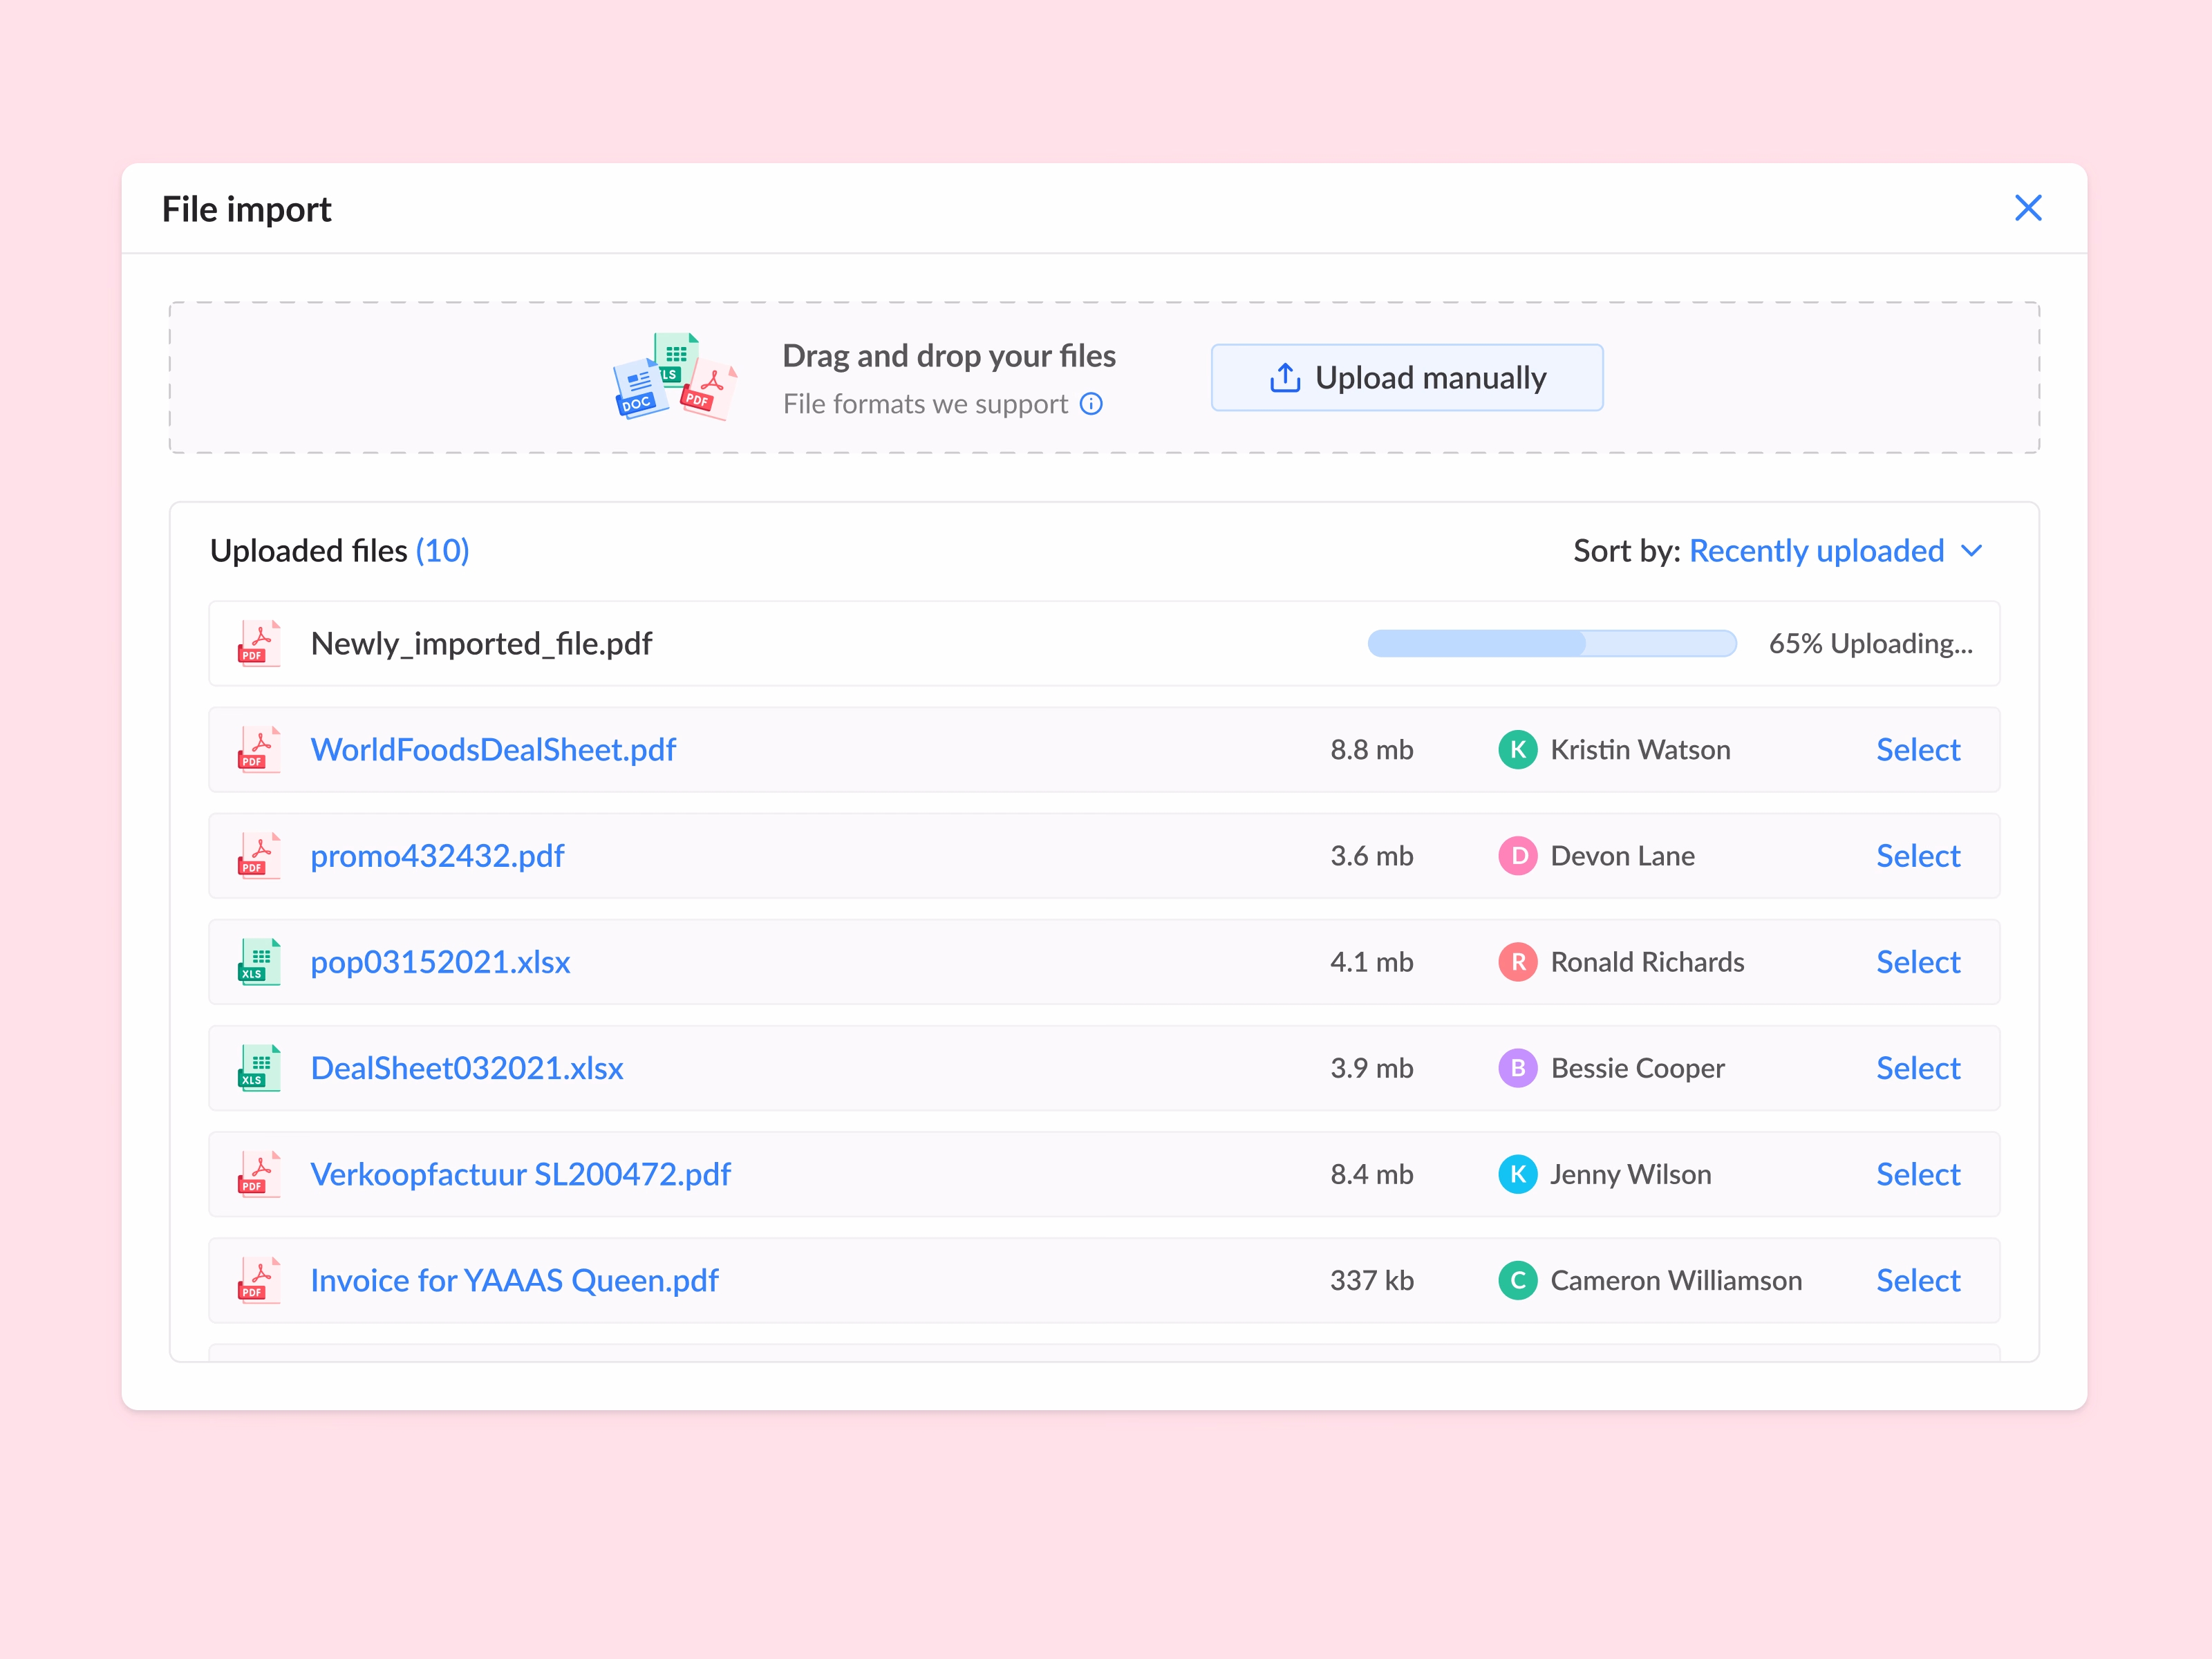Click the "8.8 mb" file size

[1371, 749]
